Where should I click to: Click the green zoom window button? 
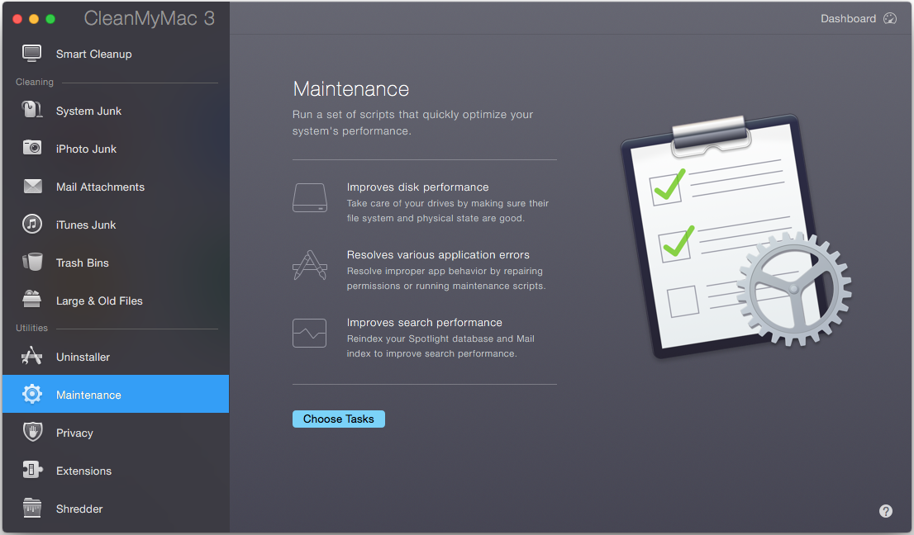[x=50, y=19]
